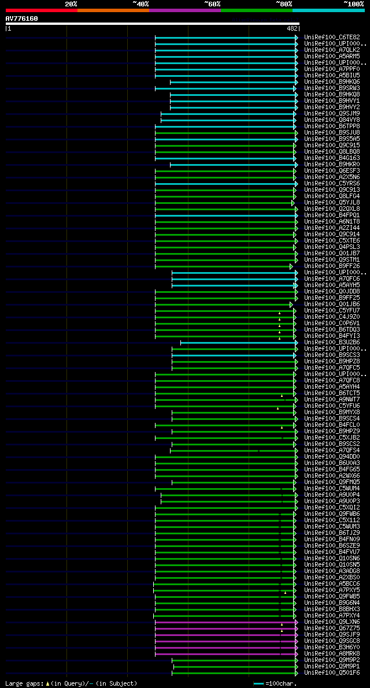Screen dimensions: 370x688
Task: Open hit UniRef100_B9SRW3
Action: pyautogui.click(x=332, y=88)
